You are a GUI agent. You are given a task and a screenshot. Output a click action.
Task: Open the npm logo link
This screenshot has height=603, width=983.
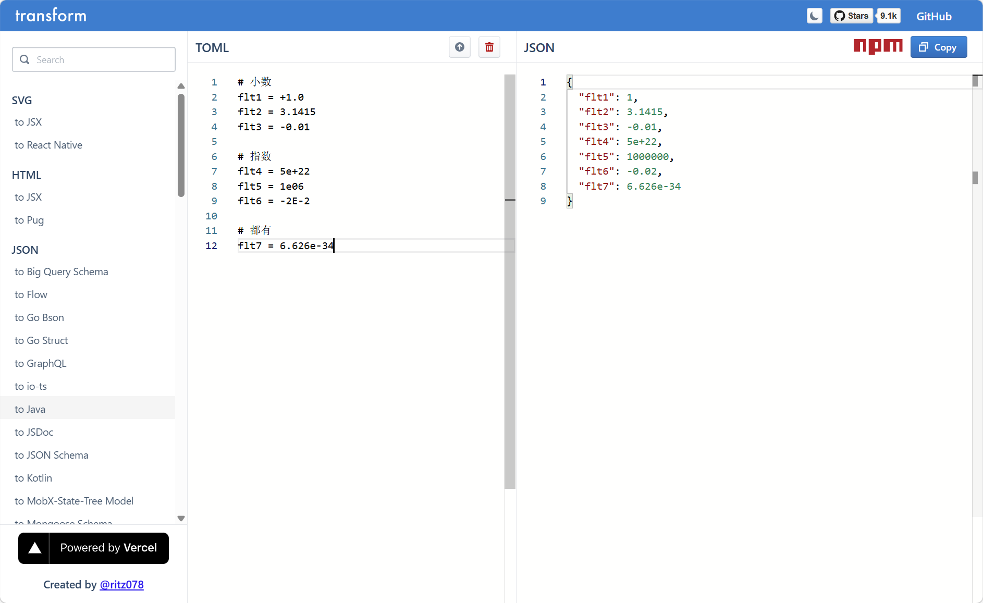[878, 46]
